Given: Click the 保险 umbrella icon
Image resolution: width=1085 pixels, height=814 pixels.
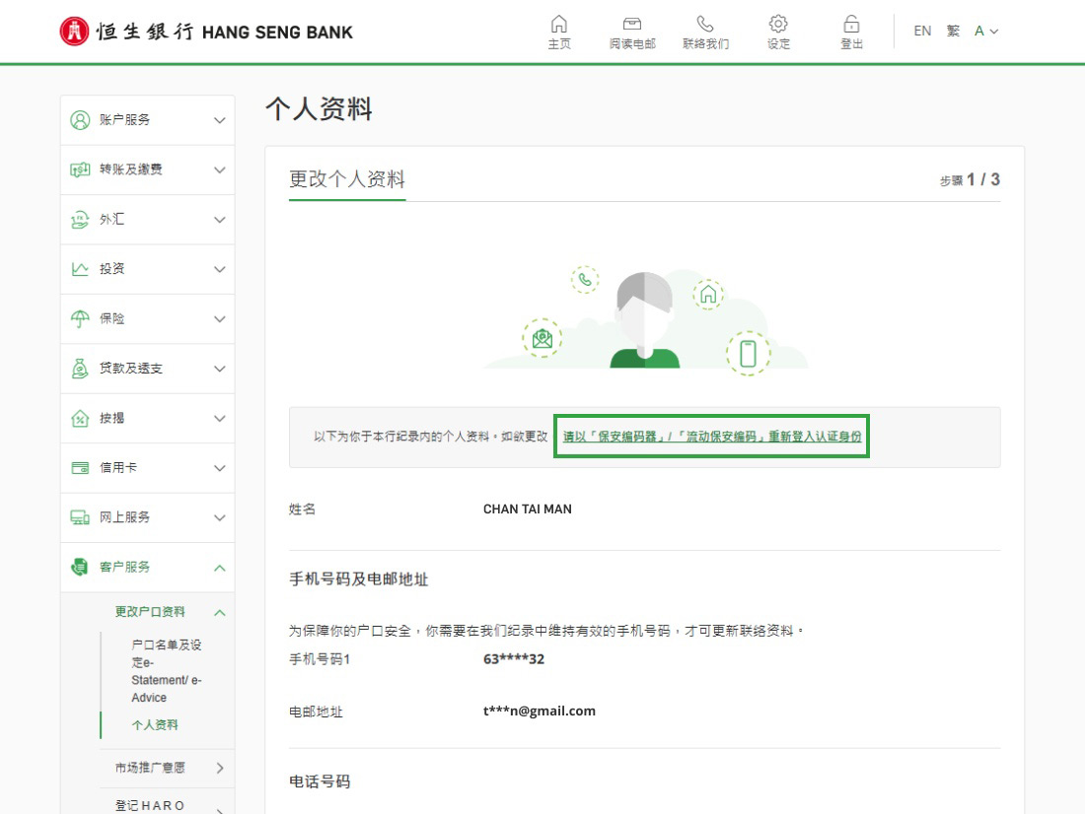Looking at the screenshot, I should 80,319.
